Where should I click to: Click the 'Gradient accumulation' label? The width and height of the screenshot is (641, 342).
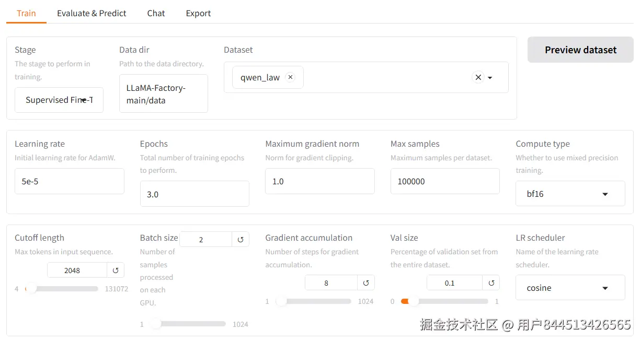309,238
